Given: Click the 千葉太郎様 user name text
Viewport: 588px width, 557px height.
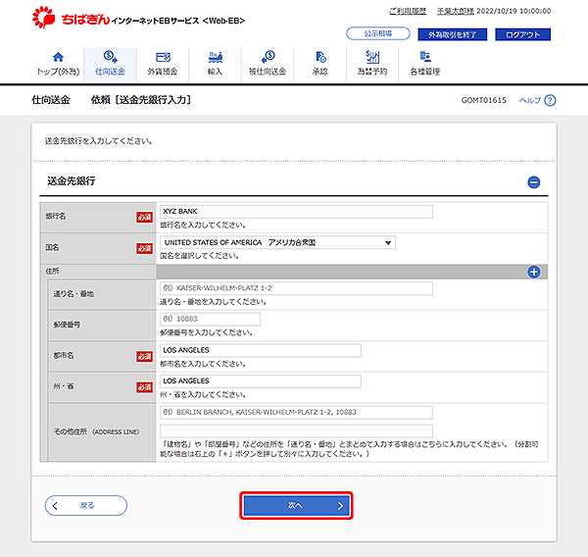Looking at the screenshot, I should point(456,11).
